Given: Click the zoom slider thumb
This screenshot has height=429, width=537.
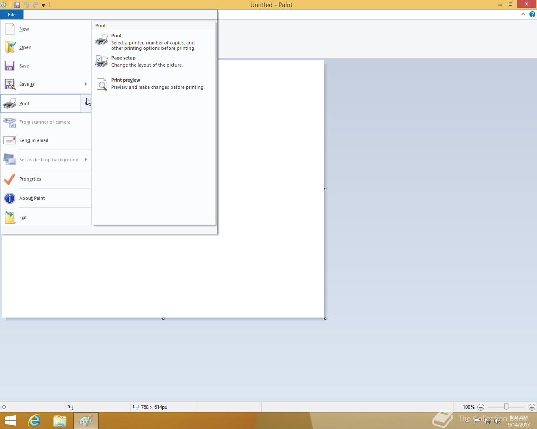Looking at the screenshot, I should (x=506, y=407).
